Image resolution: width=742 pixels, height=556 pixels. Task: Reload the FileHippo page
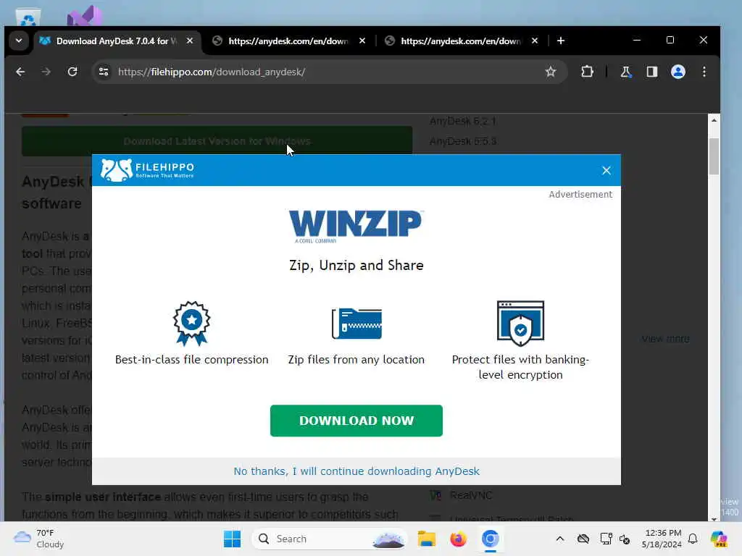click(x=72, y=72)
